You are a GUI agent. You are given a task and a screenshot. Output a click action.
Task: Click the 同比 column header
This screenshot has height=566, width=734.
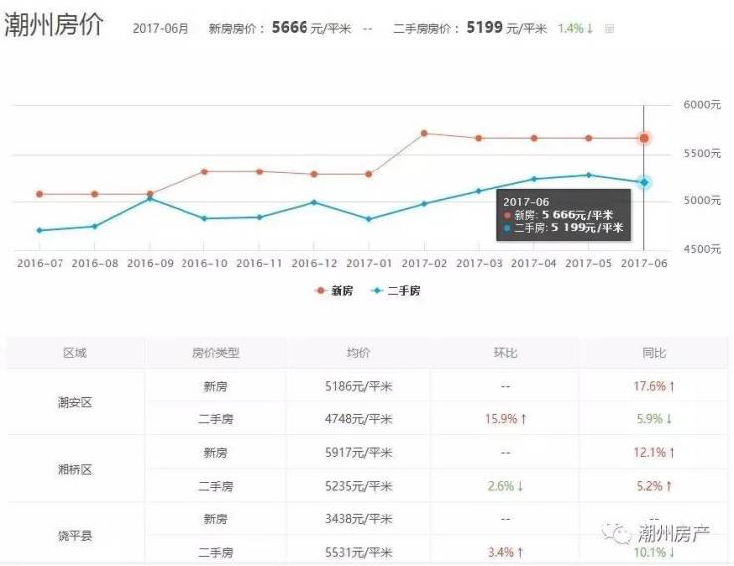pyautogui.click(x=654, y=353)
